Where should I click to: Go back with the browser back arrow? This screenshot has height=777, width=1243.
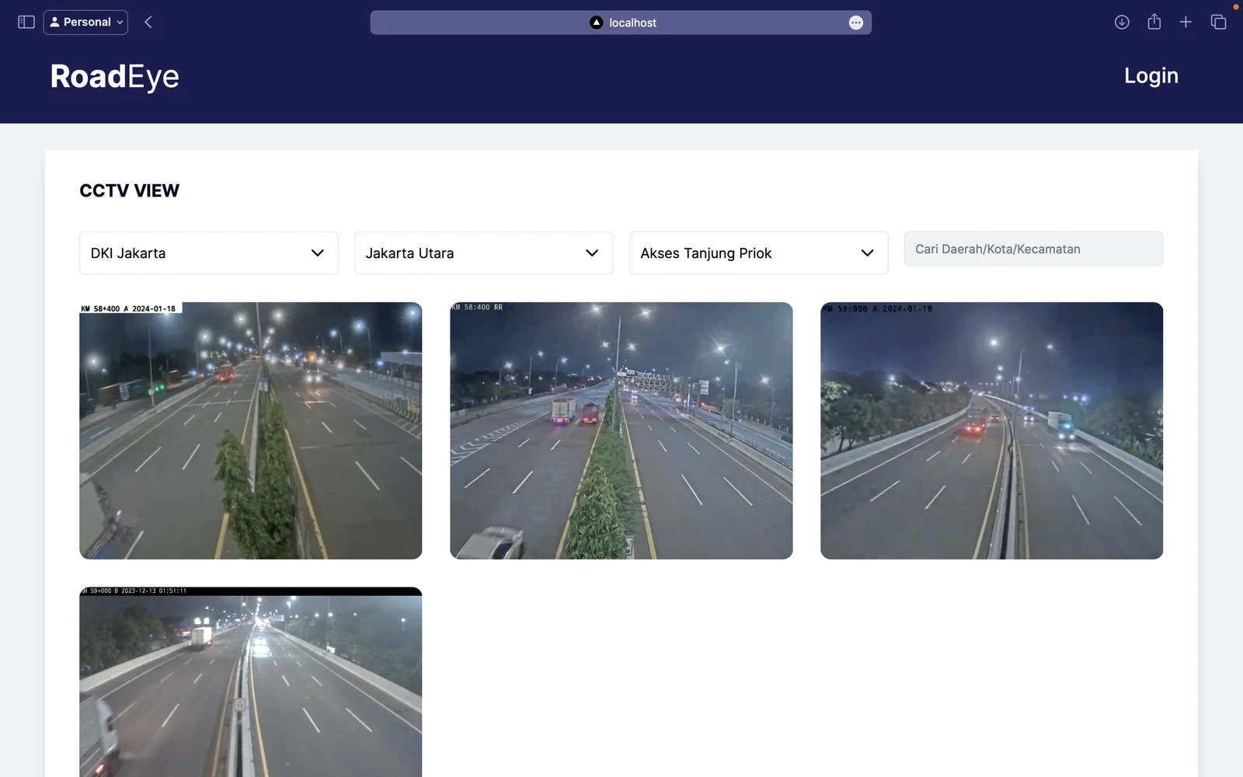pyautogui.click(x=148, y=23)
